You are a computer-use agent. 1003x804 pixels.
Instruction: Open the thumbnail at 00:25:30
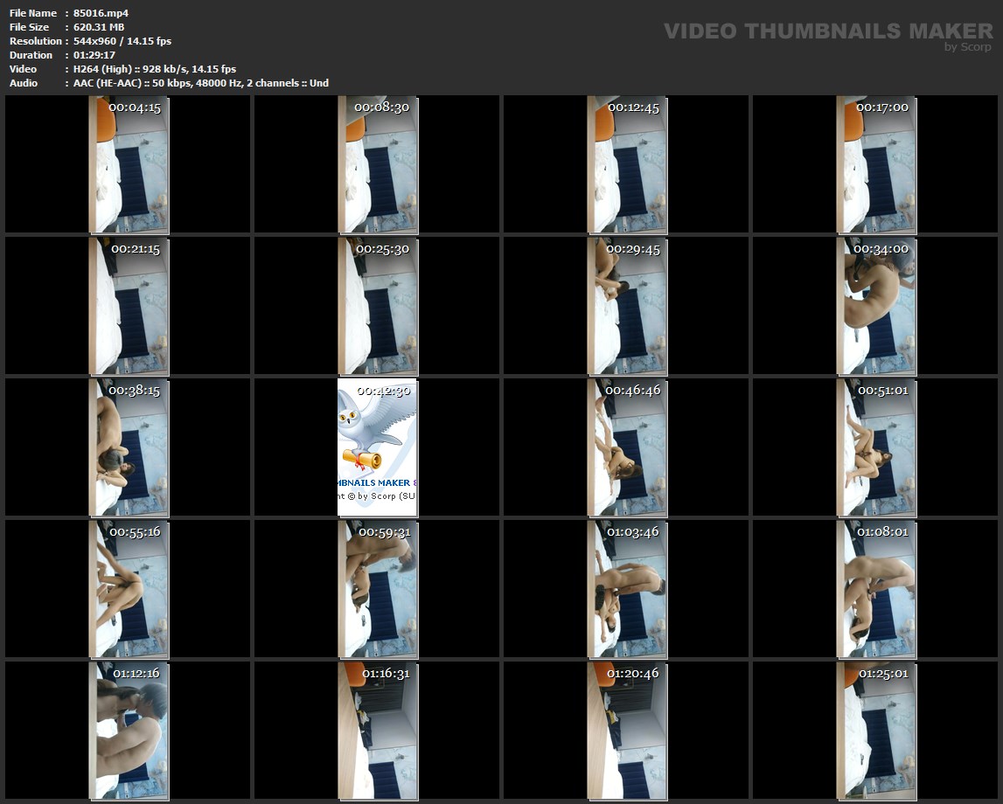[378, 308]
